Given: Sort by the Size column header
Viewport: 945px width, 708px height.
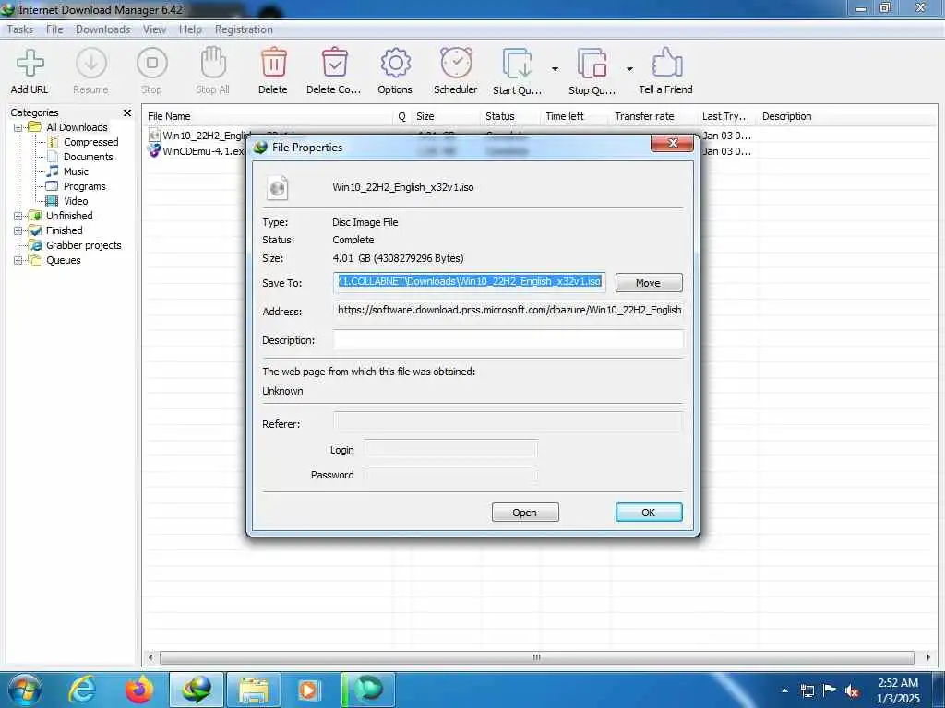Looking at the screenshot, I should (x=447, y=116).
